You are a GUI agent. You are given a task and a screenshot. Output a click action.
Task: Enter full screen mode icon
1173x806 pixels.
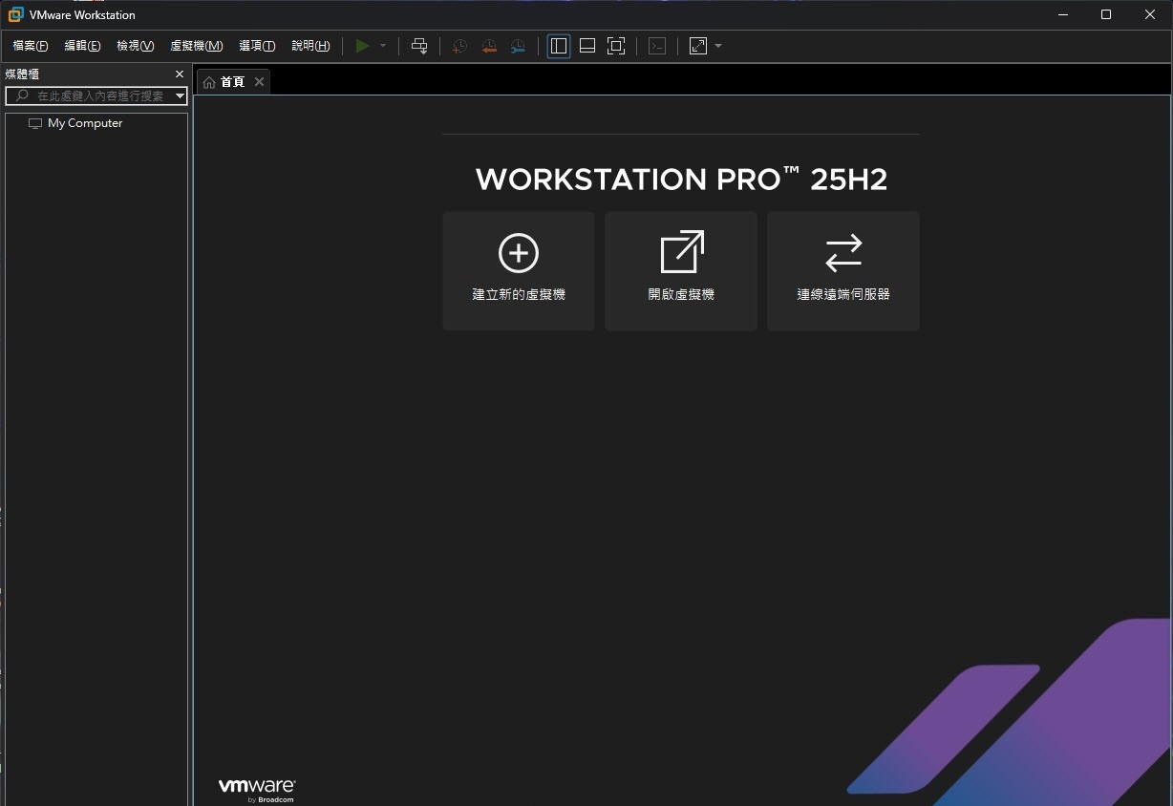[x=616, y=46]
